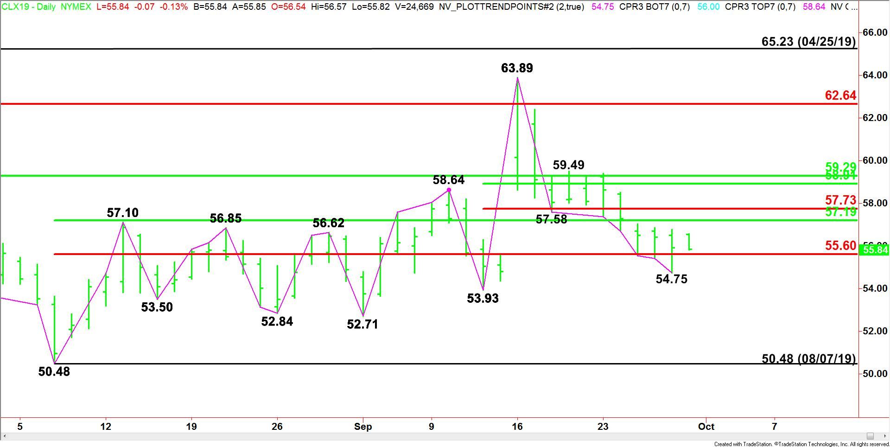Click the left scroll arrow on the horizontal scrollbar

pyautogui.click(x=5, y=436)
